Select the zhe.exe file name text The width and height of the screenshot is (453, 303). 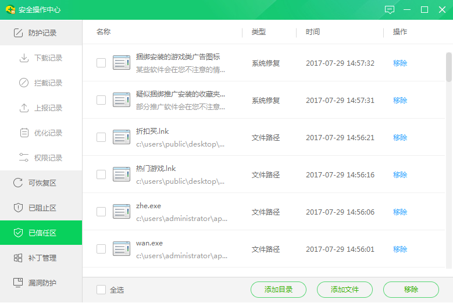point(148,206)
